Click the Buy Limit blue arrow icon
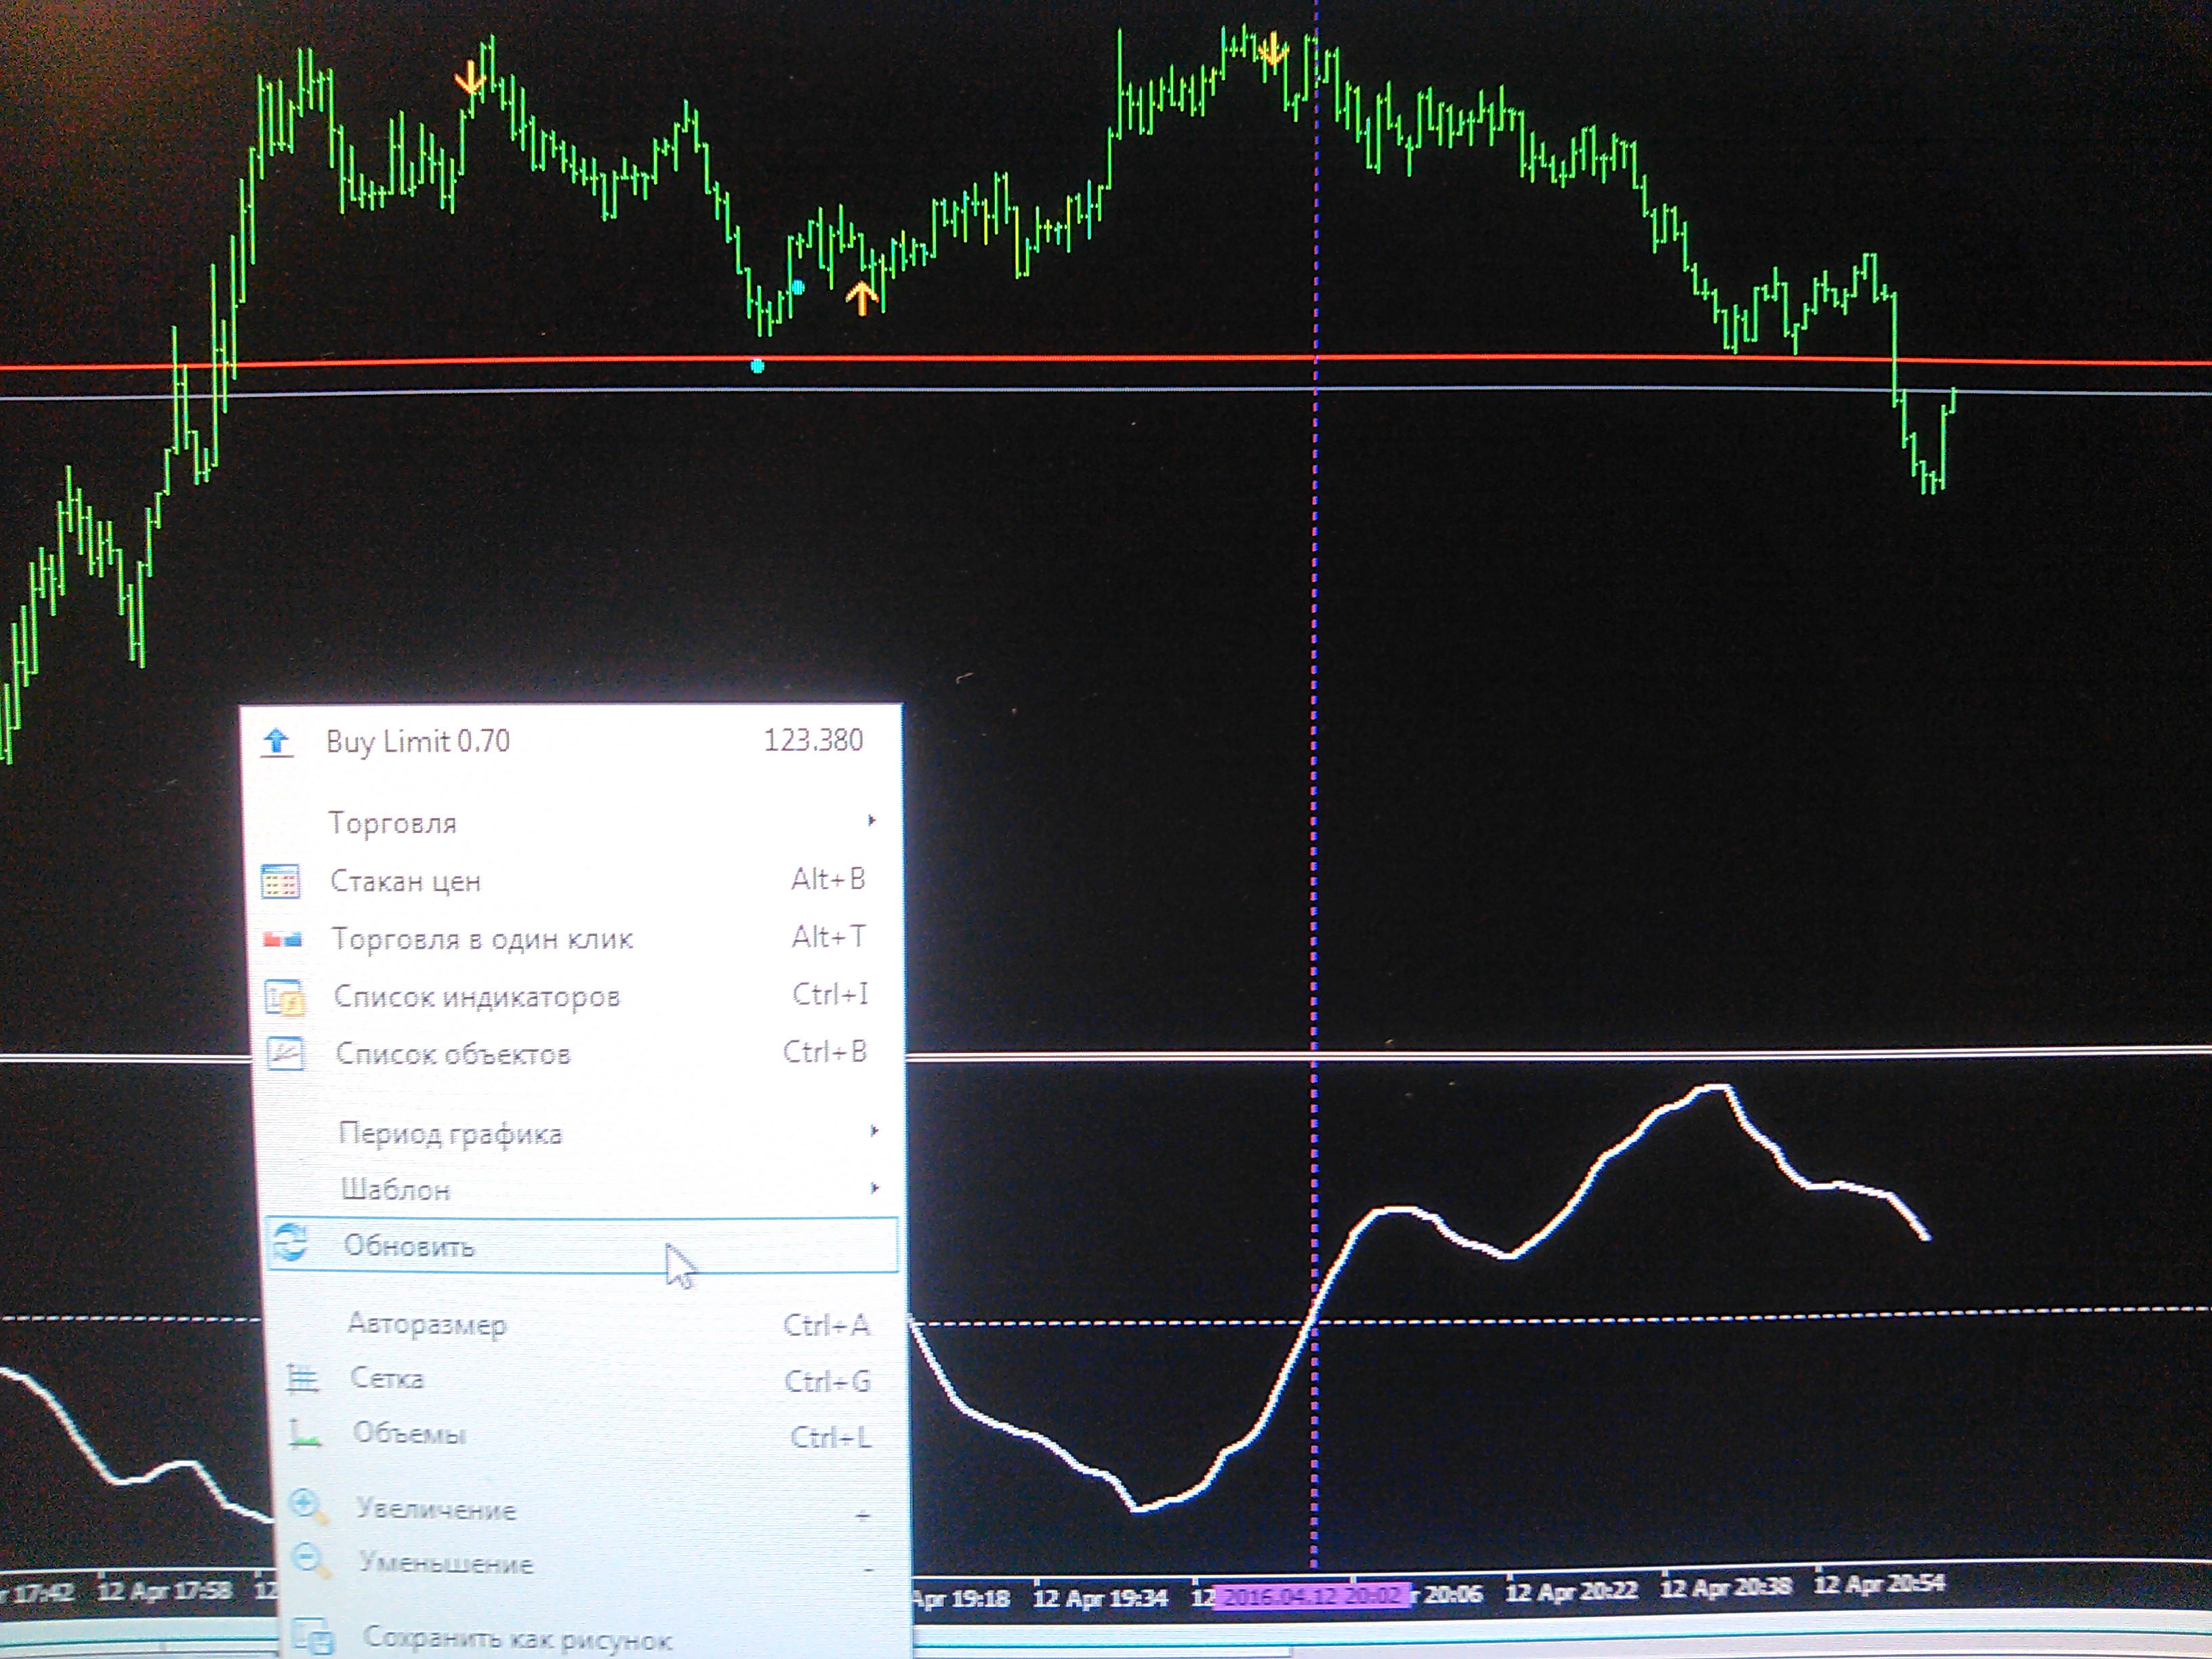Viewport: 2212px width, 1659px height. click(x=277, y=742)
